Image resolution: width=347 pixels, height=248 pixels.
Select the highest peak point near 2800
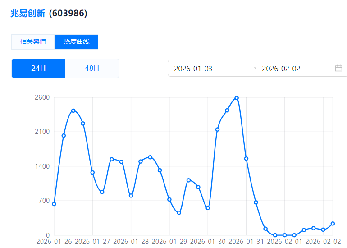(237, 98)
